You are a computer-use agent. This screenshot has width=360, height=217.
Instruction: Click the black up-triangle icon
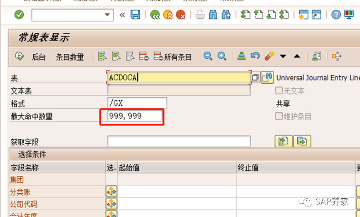297,56
